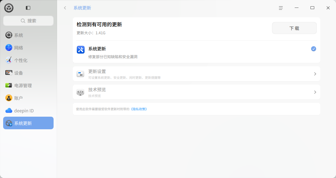Click the 网络 globe icon
The height and width of the screenshot is (178, 336).
click(9, 47)
